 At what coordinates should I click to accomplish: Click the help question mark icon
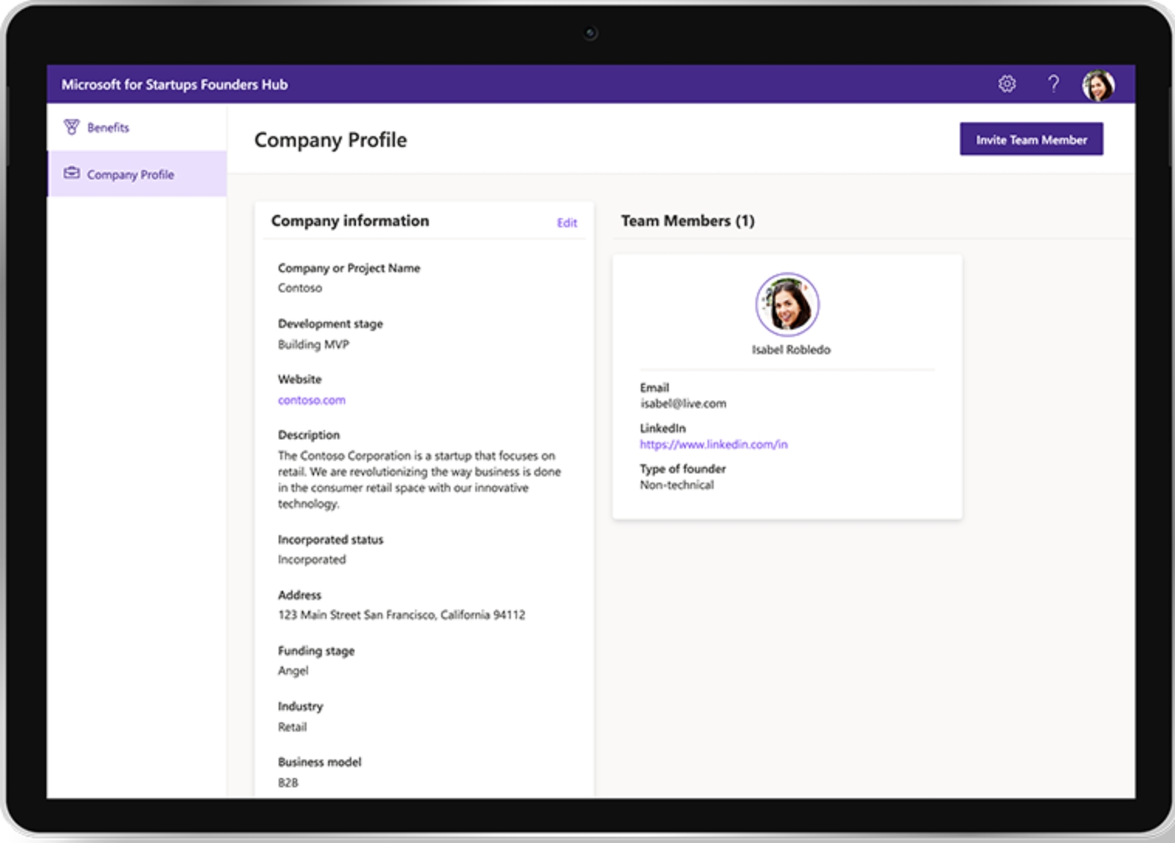tap(1053, 84)
